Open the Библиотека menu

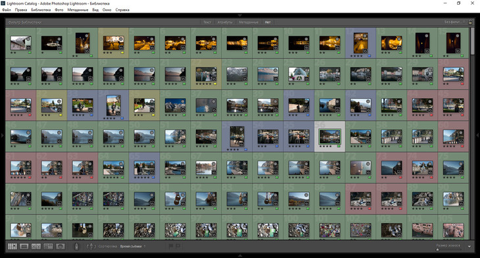coord(41,10)
